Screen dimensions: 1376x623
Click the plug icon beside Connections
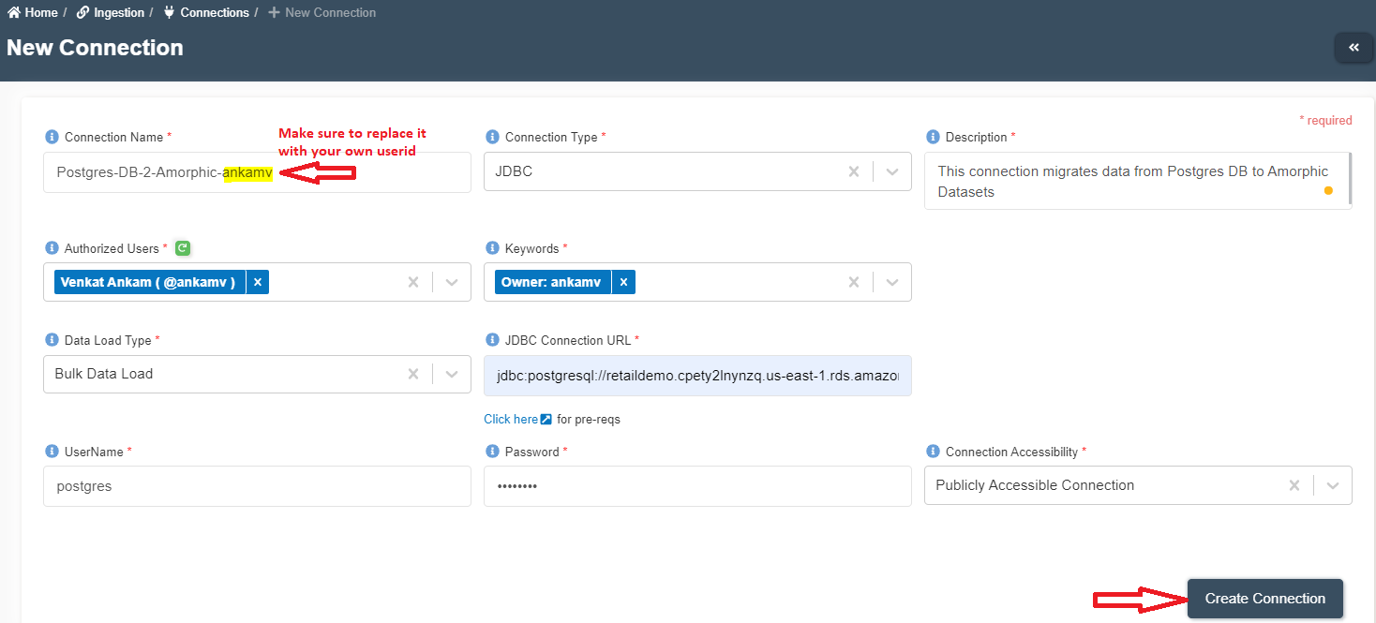[170, 13]
